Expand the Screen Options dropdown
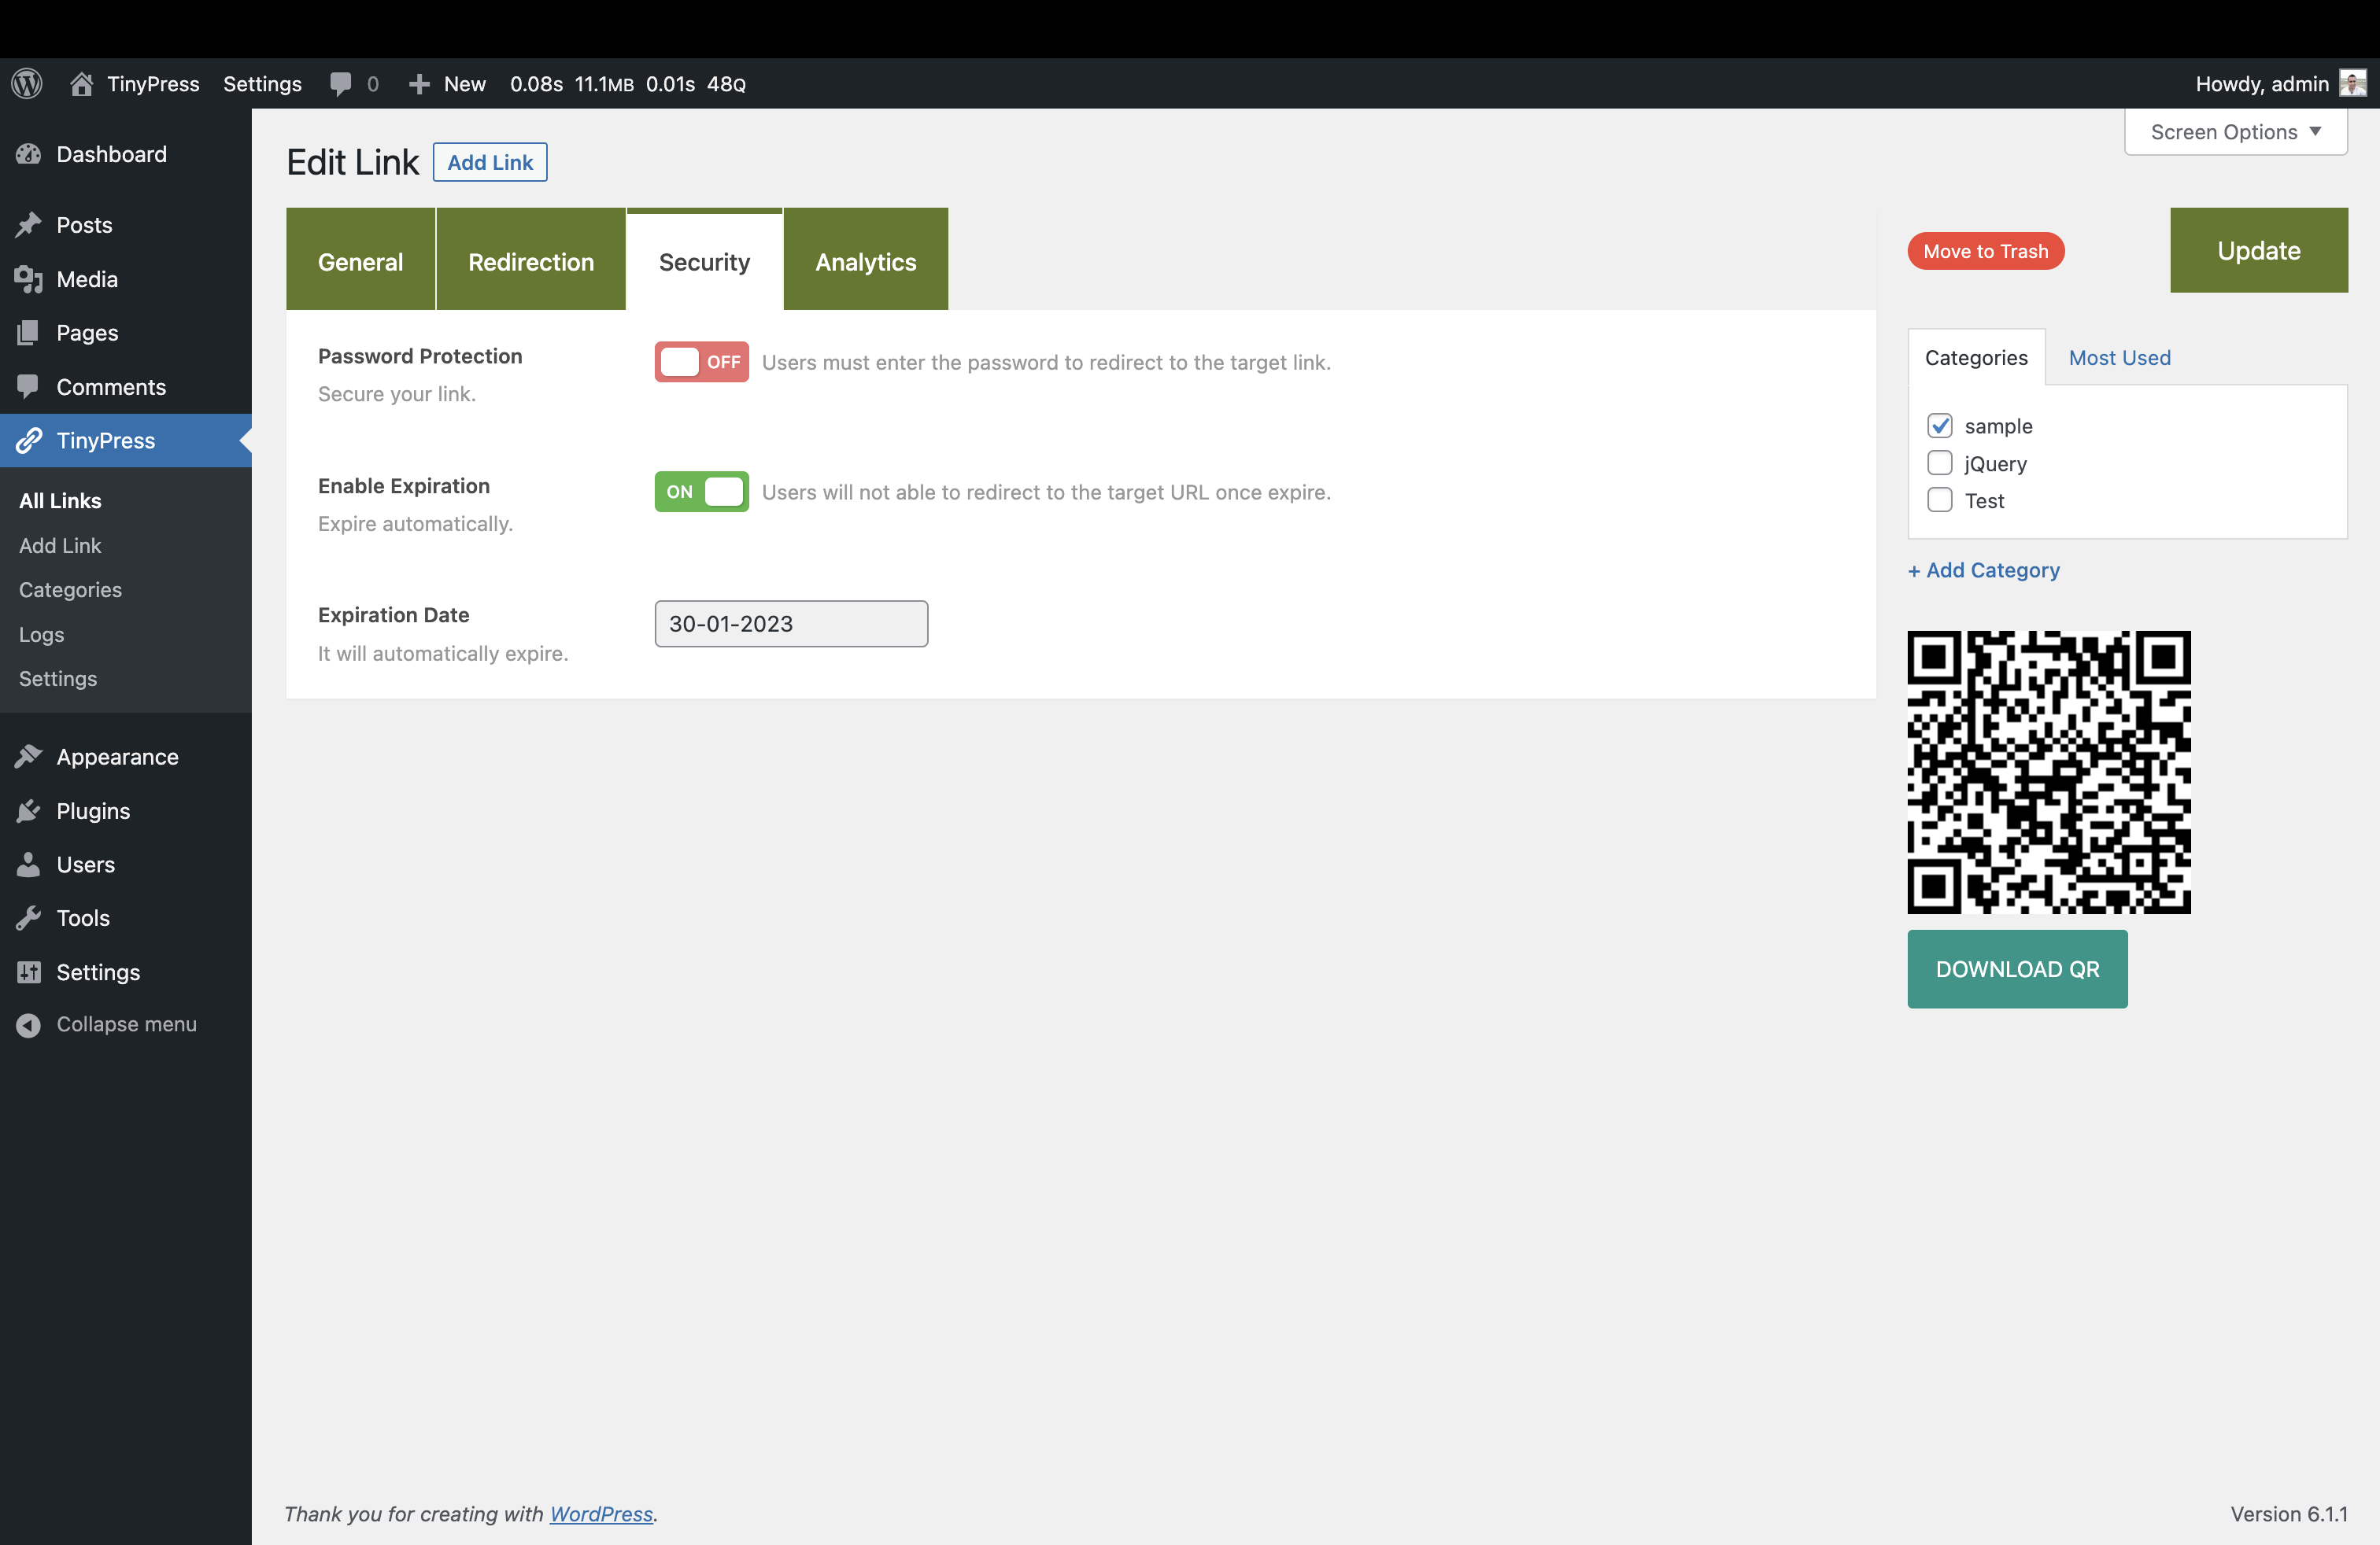2380x1545 pixels. (x=2235, y=132)
